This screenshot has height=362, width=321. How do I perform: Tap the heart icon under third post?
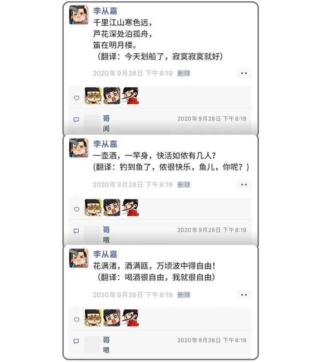point(77,320)
